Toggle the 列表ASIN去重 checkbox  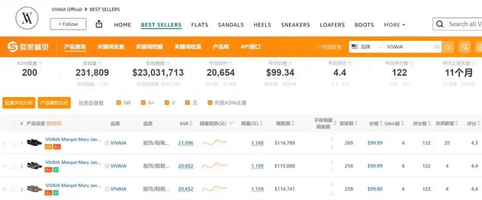click(210, 103)
